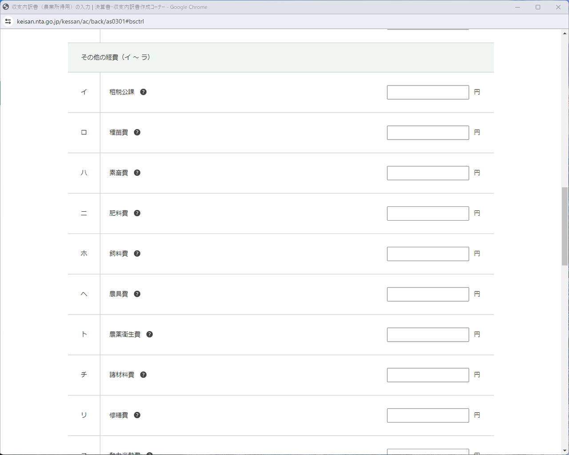This screenshot has width=569, height=455.
Task: Open 農薬衛生費 help icon
Action: [x=149, y=334]
